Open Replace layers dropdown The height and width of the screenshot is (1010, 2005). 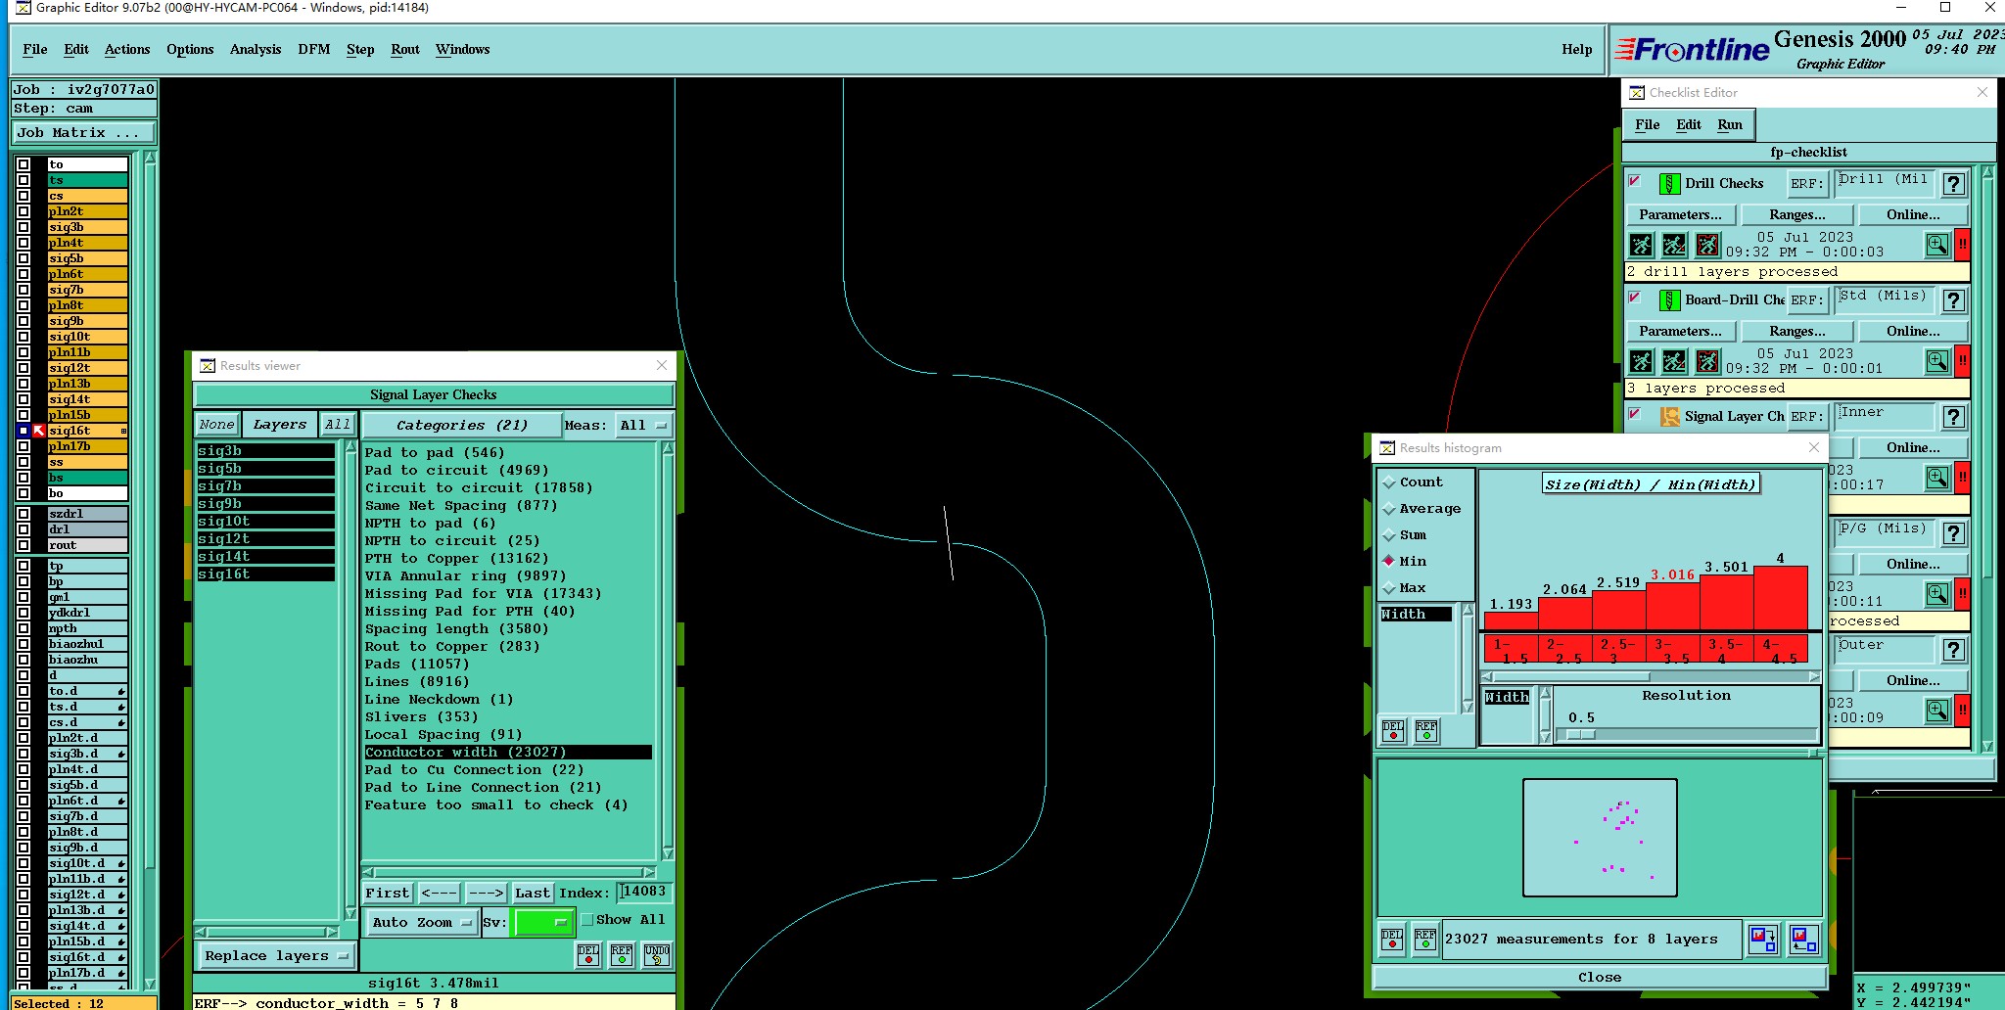coord(276,956)
